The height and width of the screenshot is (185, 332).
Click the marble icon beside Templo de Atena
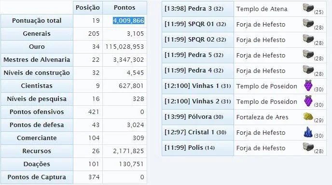pos(308,8)
